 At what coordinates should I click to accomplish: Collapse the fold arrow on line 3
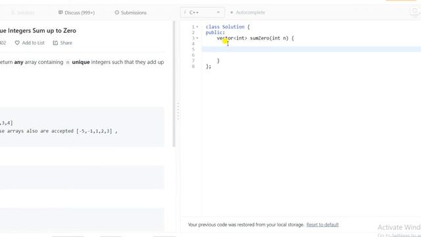coord(197,38)
